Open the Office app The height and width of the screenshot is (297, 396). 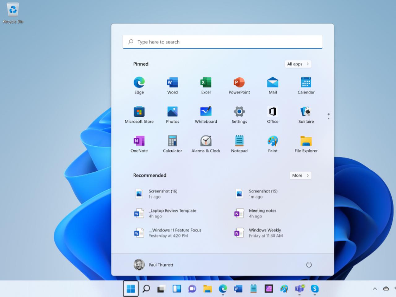pos(273,115)
